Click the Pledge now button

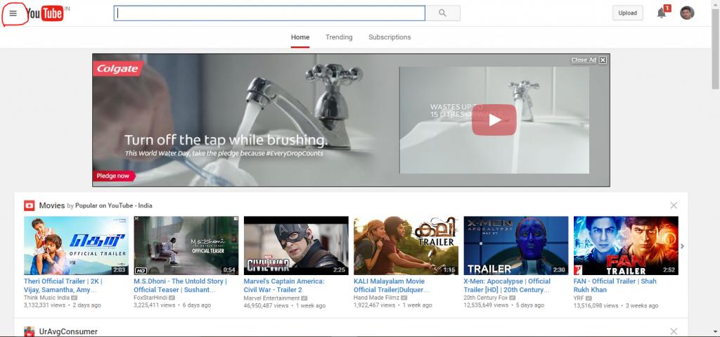click(x=113, y=176)
